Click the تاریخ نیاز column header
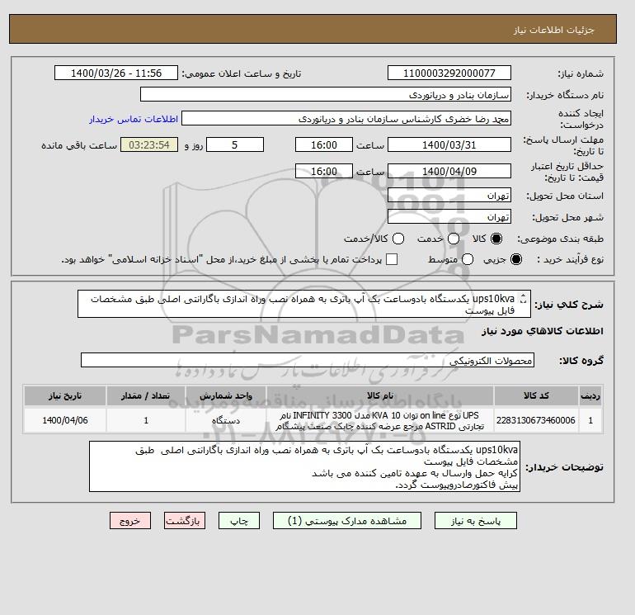The height and width of the screenshot is (615, 635). click(65, 395)
